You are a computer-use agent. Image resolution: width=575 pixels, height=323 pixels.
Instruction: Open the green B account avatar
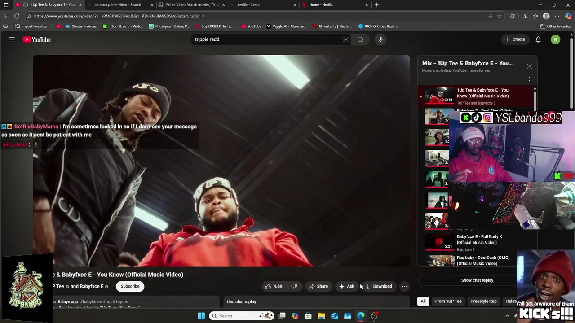tap(555, 39)
